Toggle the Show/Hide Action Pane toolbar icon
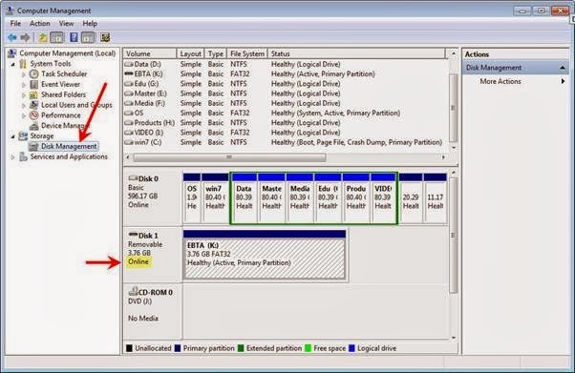This screenshot has width=575, height=373. 88,37
